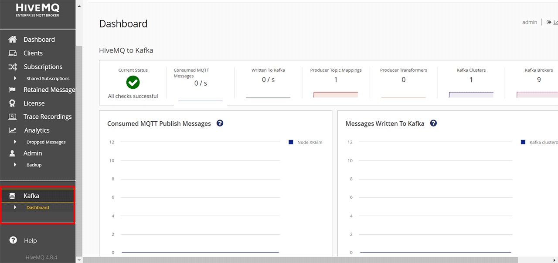
Task: Click the Clients devices icon
Action: point(13,53)
